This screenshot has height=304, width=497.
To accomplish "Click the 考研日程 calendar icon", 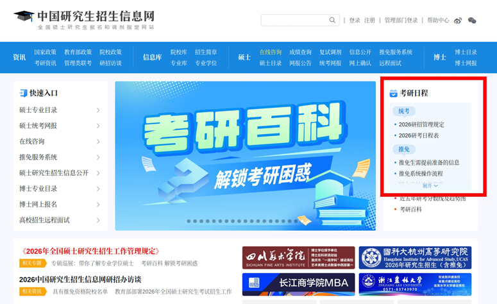I will pyautogui.click(x=393, y=94).
